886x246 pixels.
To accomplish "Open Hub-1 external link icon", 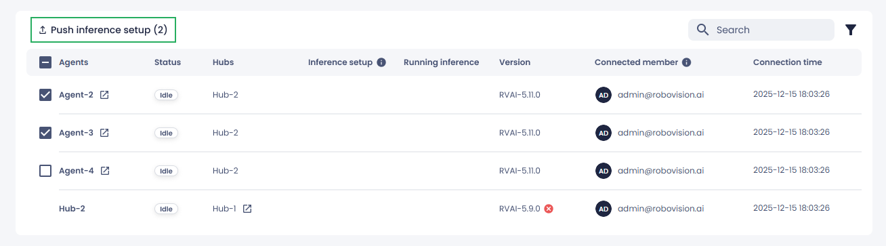I will tap(247, 209).
